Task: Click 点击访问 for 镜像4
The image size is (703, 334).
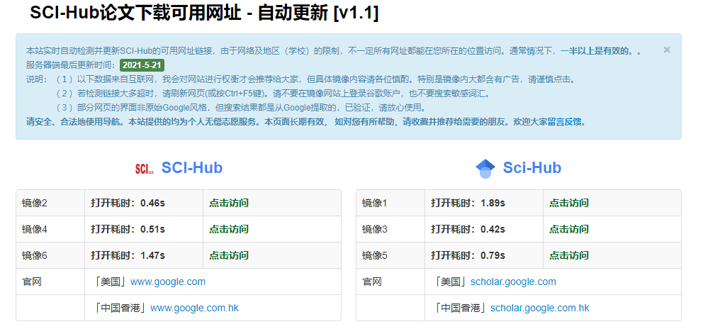Action: coord(229,229)
